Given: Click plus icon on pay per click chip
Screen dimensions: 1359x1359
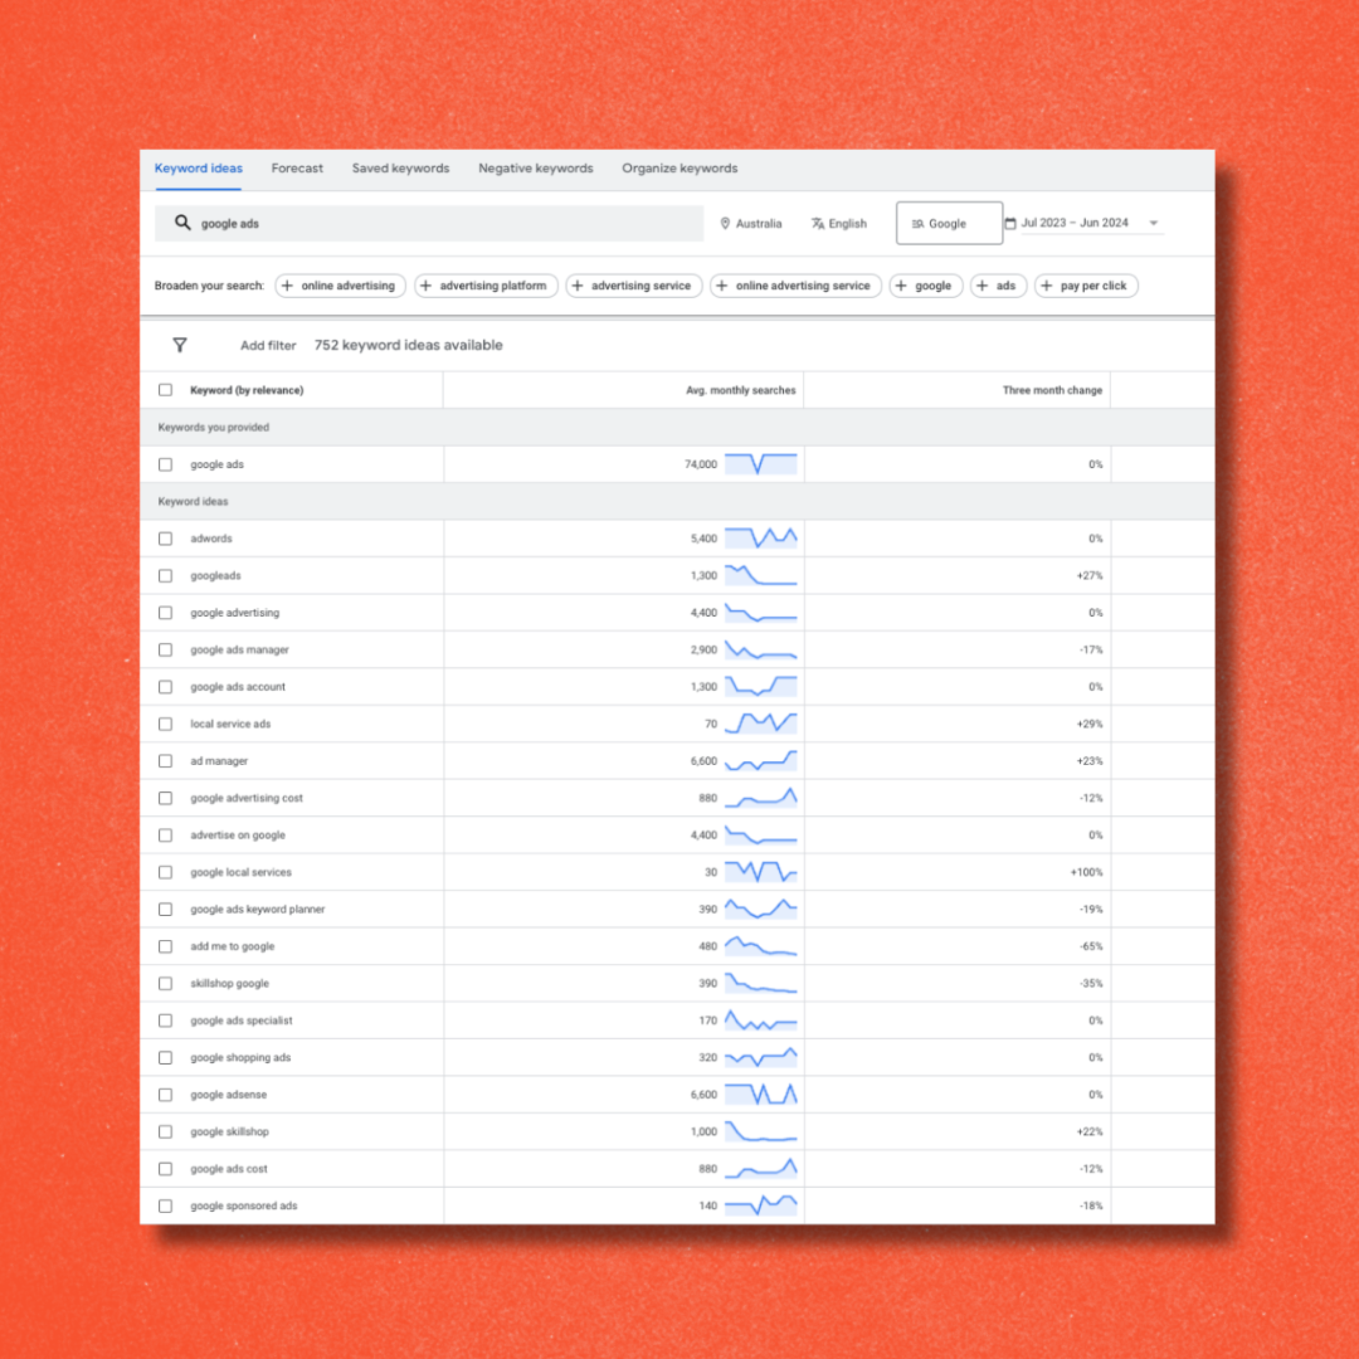Looking at the screenshot, I should pos(1047,285).
